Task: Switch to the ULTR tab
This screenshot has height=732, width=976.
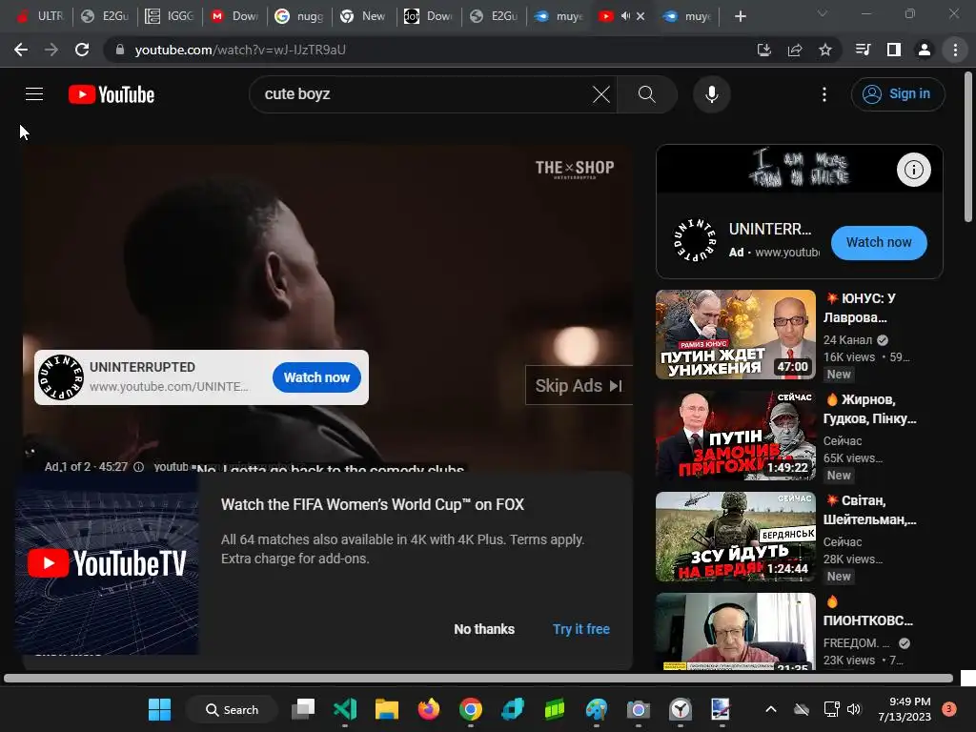Action: [39, 16]
